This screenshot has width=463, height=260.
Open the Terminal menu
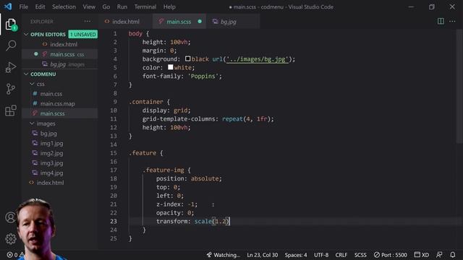145,6
